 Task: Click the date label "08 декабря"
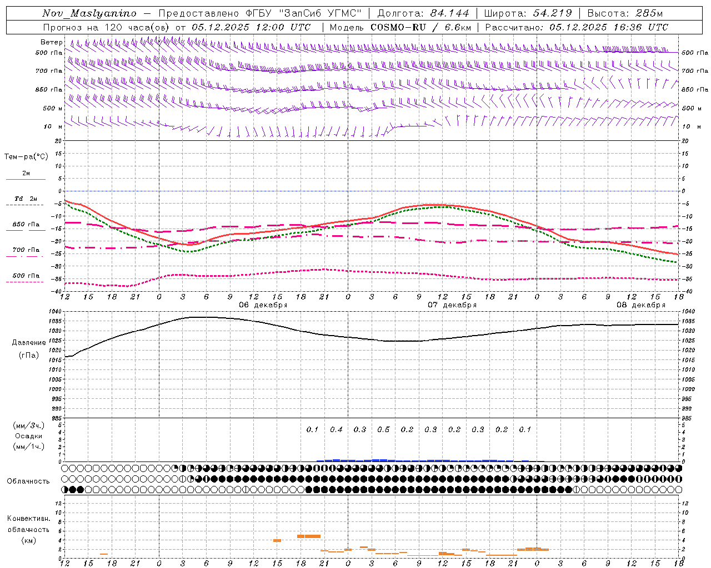[x=641, y=305]
